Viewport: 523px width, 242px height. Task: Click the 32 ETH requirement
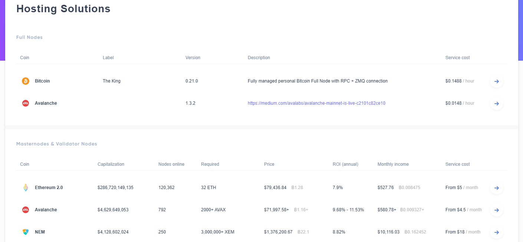click(208, 188)
